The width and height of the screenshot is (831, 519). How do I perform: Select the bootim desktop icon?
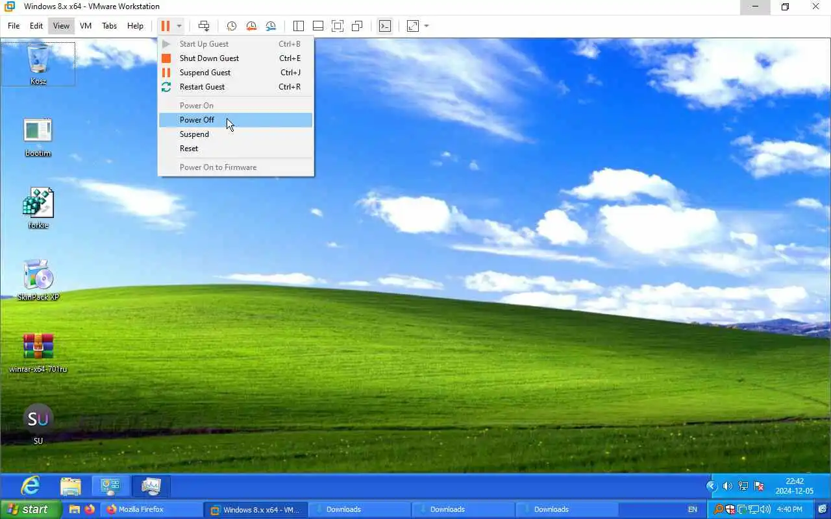pyautogui.click(x=38, y=137)
